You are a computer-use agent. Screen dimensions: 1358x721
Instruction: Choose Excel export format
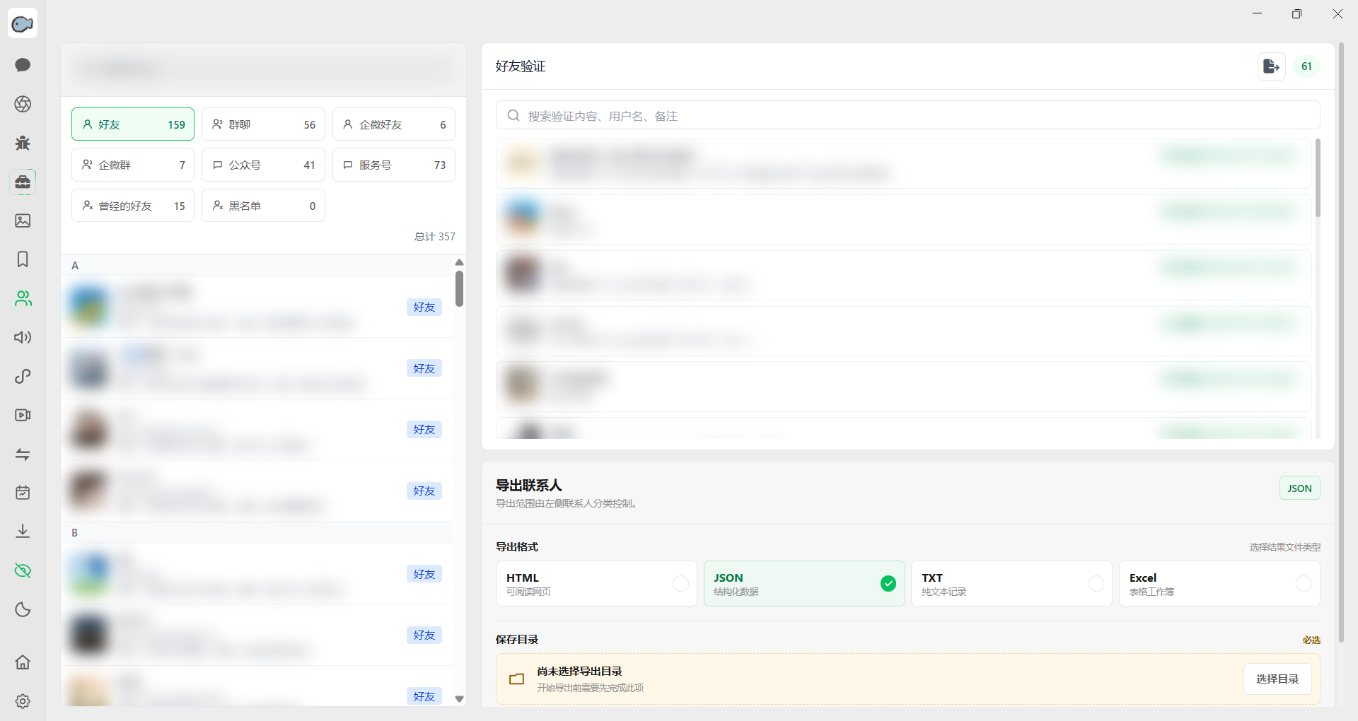(1219, 584)
